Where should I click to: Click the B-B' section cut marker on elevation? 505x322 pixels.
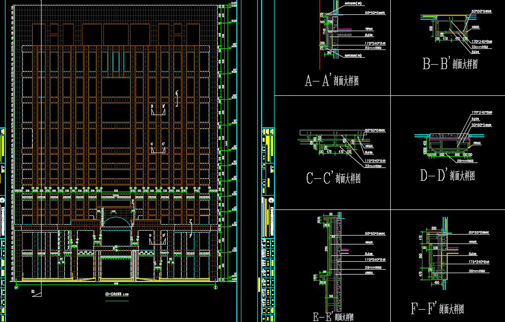(x=158, y=110)
